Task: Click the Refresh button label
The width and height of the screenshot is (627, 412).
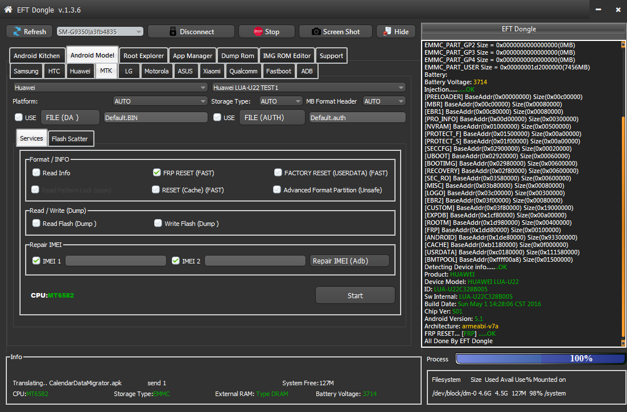Action: pos(35,32)
